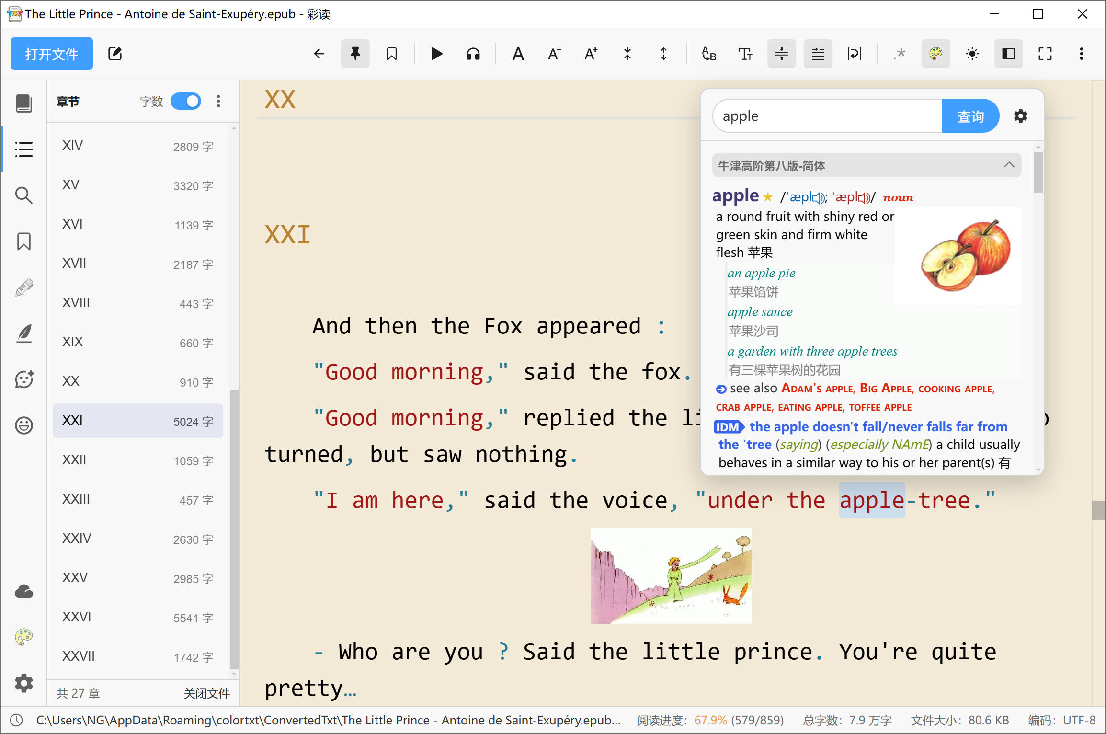The width and height of the screenshot is (1106, 734).
Task: Select chapter XVII in the list
Action: pos(138,264)
